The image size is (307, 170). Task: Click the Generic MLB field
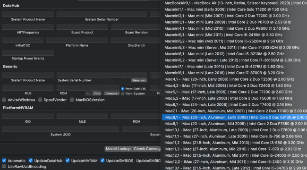(28, 88)
